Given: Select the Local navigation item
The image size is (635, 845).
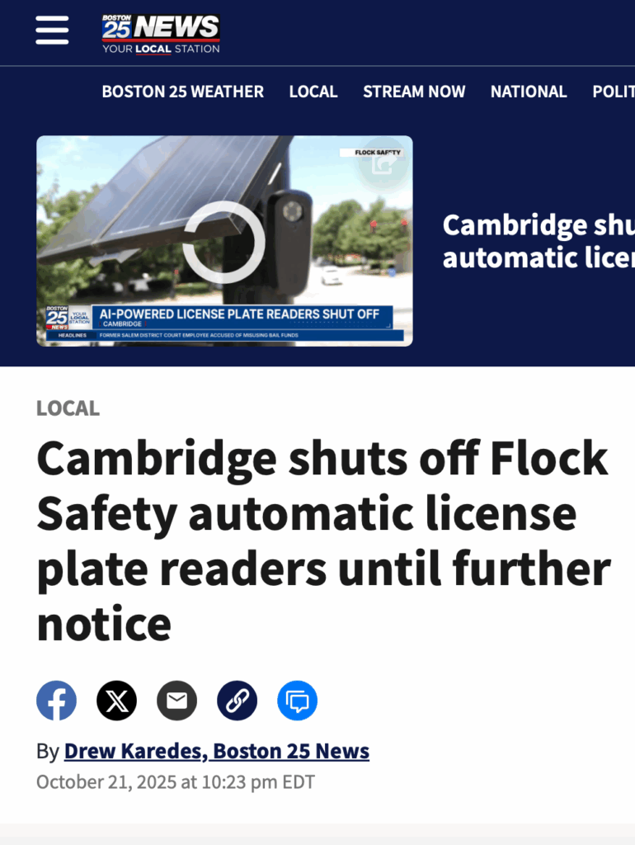Looking at the screenshot, I should [313, 92].
